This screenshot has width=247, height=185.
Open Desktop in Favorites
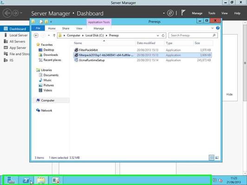tap(49, 50)
